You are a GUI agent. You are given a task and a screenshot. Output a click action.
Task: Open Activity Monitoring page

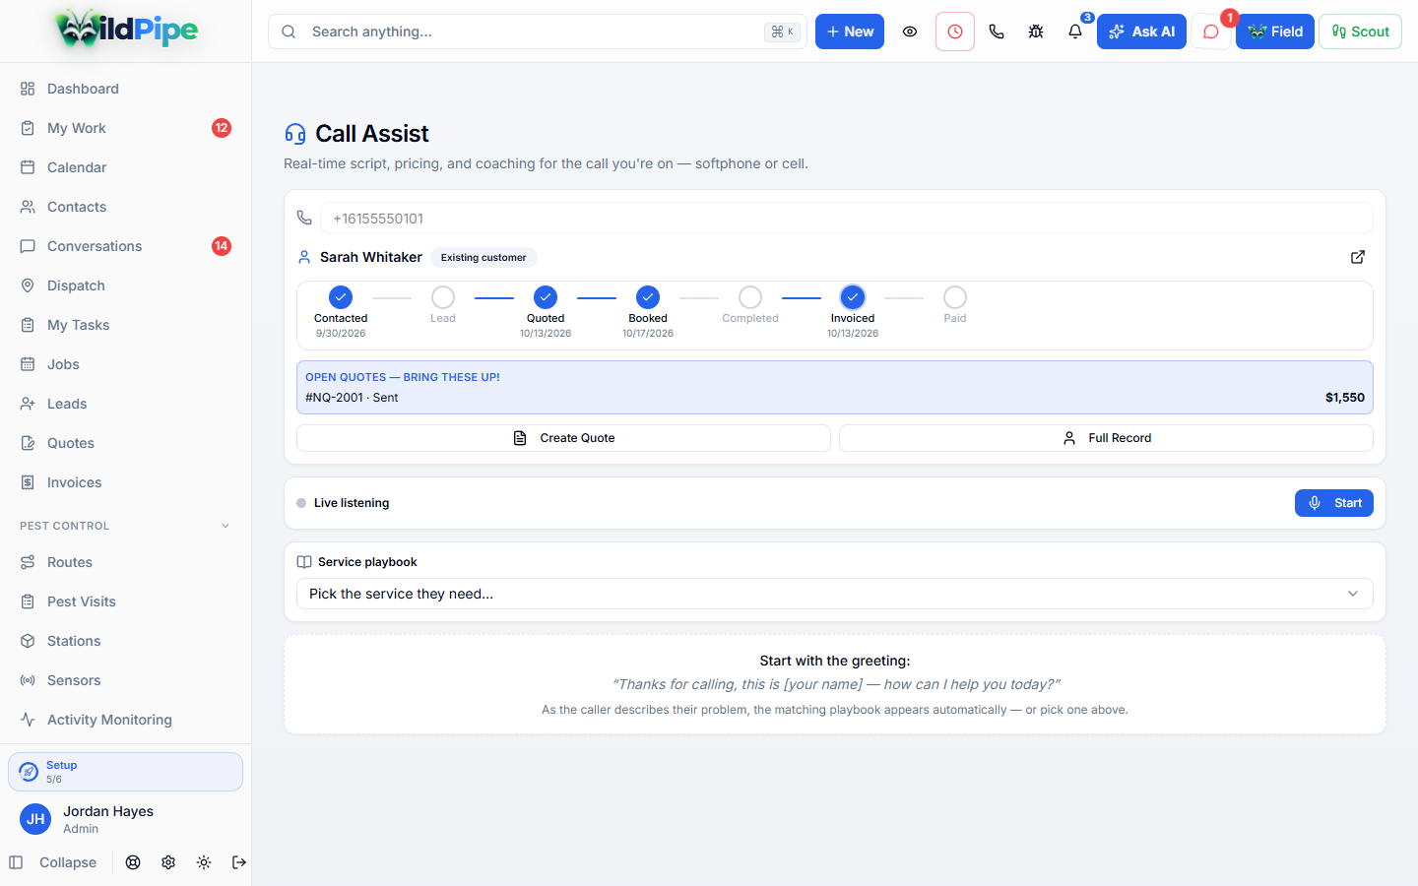tap(125, 720)
